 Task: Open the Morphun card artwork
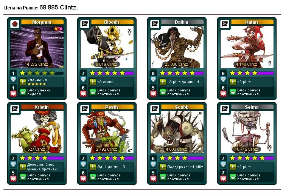(x=37, y=47)
